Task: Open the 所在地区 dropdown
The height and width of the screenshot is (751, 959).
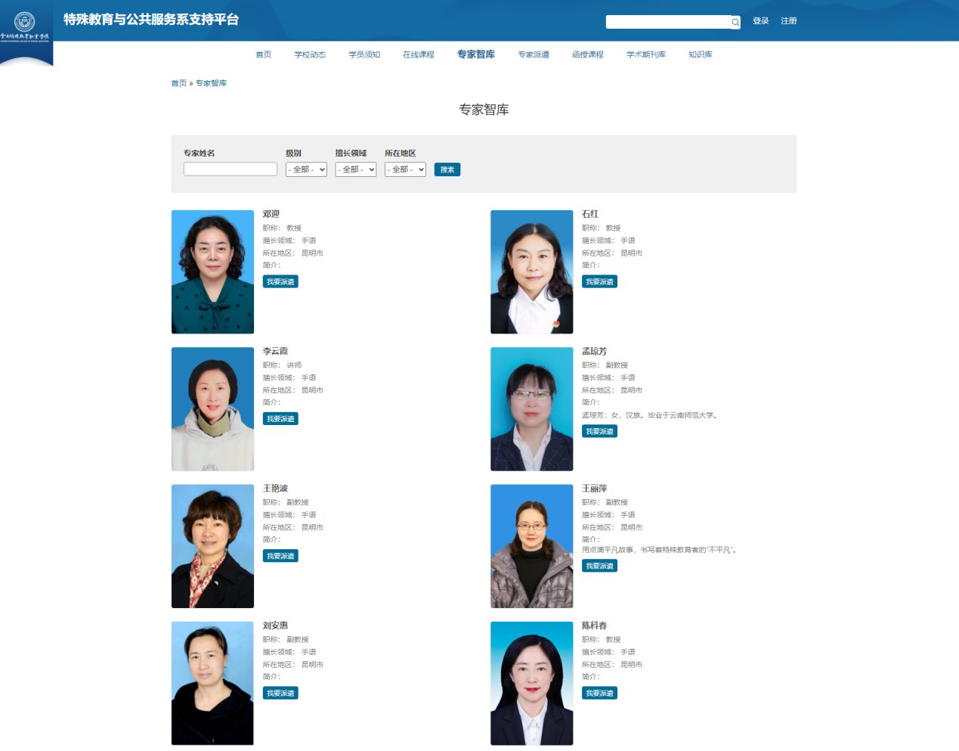Action: click(x=405, y=169)
